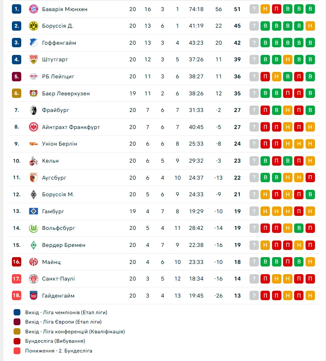Open the Баєр Леверкузен team link
Viewport: 326px width, 361px height.
(66, 93)
